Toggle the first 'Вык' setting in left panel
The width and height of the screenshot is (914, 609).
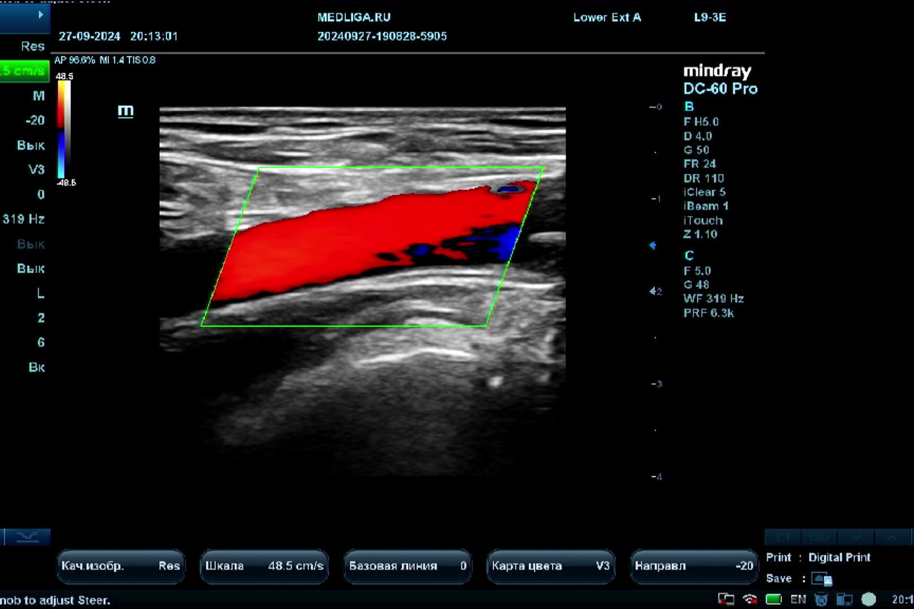pos(31,145)
